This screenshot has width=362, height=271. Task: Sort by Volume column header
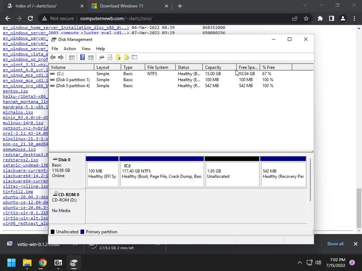(x=71, y=67)
